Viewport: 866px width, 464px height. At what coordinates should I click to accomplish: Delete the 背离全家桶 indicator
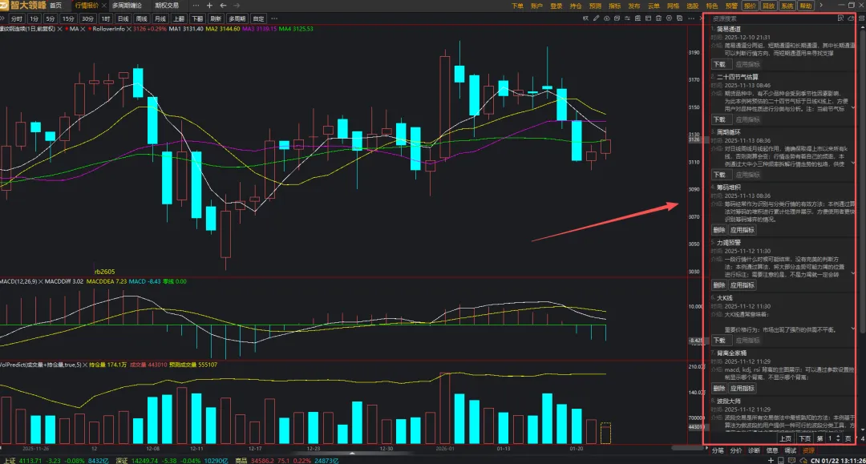coord(719,389)
